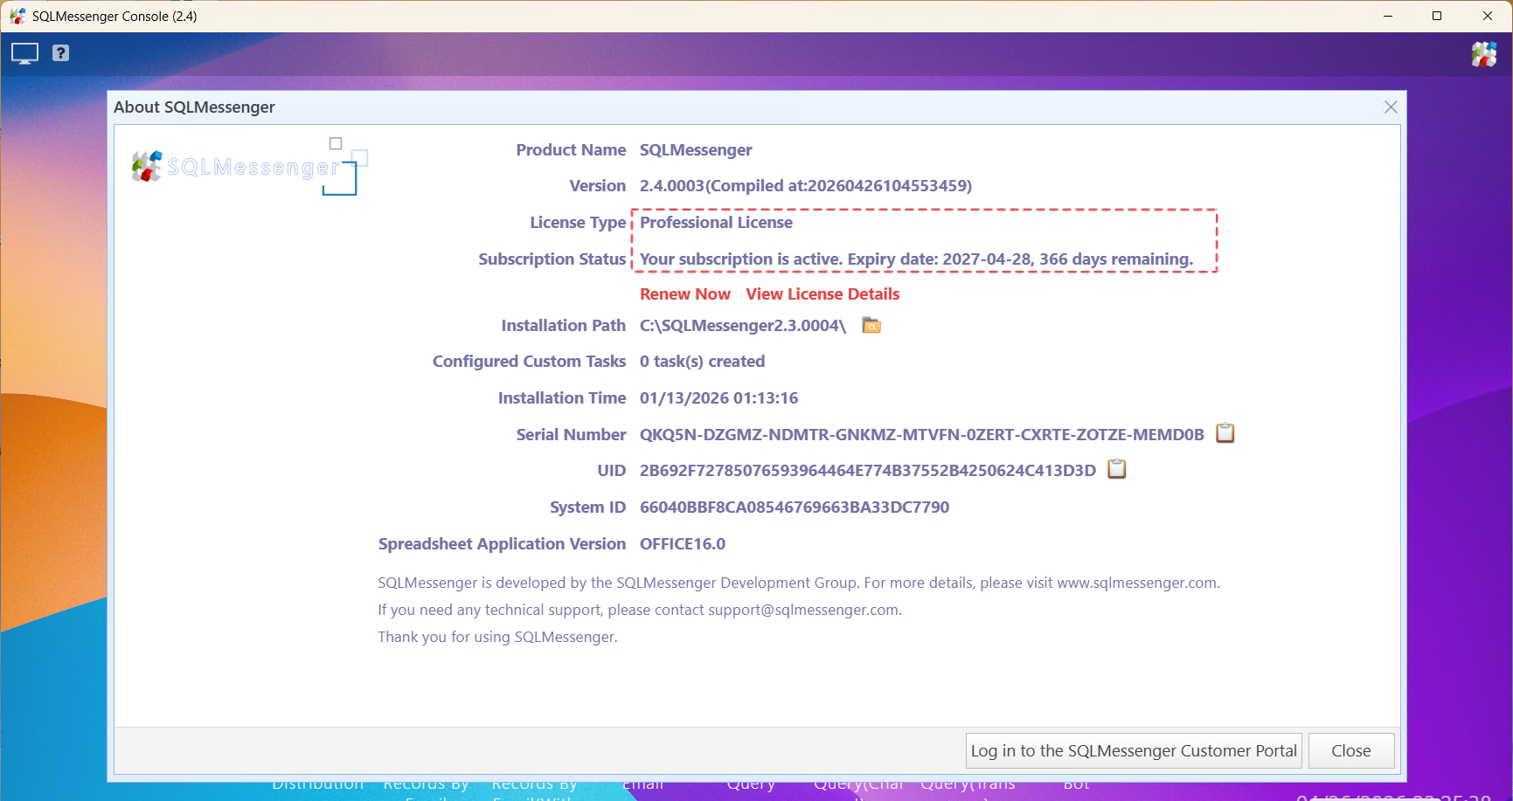
Task: Dismiss the About dialog with its X
Action: coord(1391,107)
